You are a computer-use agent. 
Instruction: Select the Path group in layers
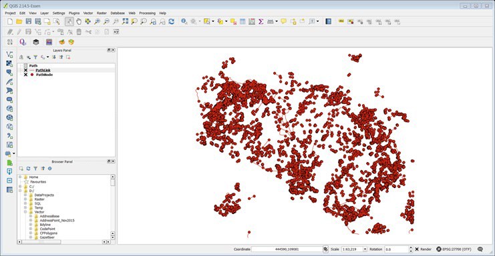tap(33, 66)
